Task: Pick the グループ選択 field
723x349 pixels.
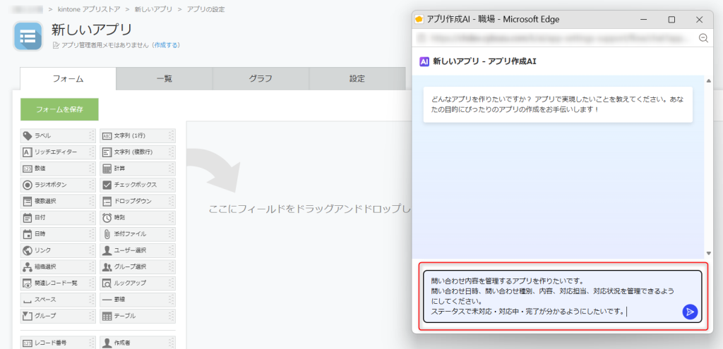Action: (138, 267)
